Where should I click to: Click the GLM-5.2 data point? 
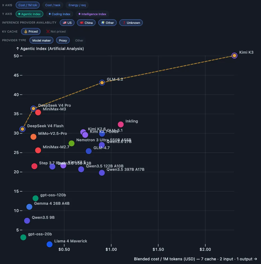pos(102,83)
